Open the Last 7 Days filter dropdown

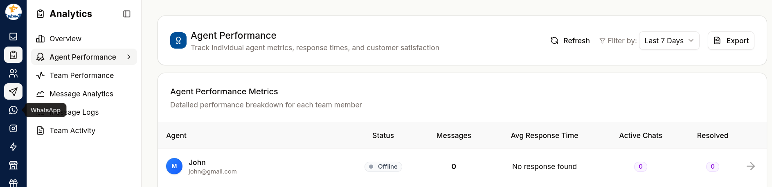(x=669, y=40)
